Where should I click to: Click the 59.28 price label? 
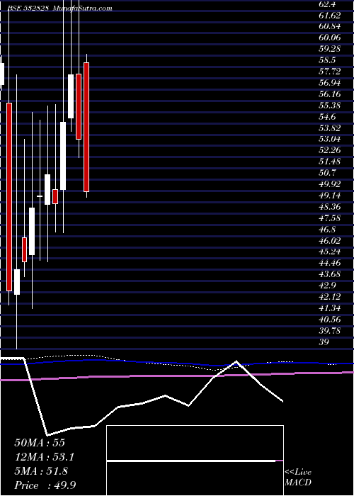pos(329,49)
